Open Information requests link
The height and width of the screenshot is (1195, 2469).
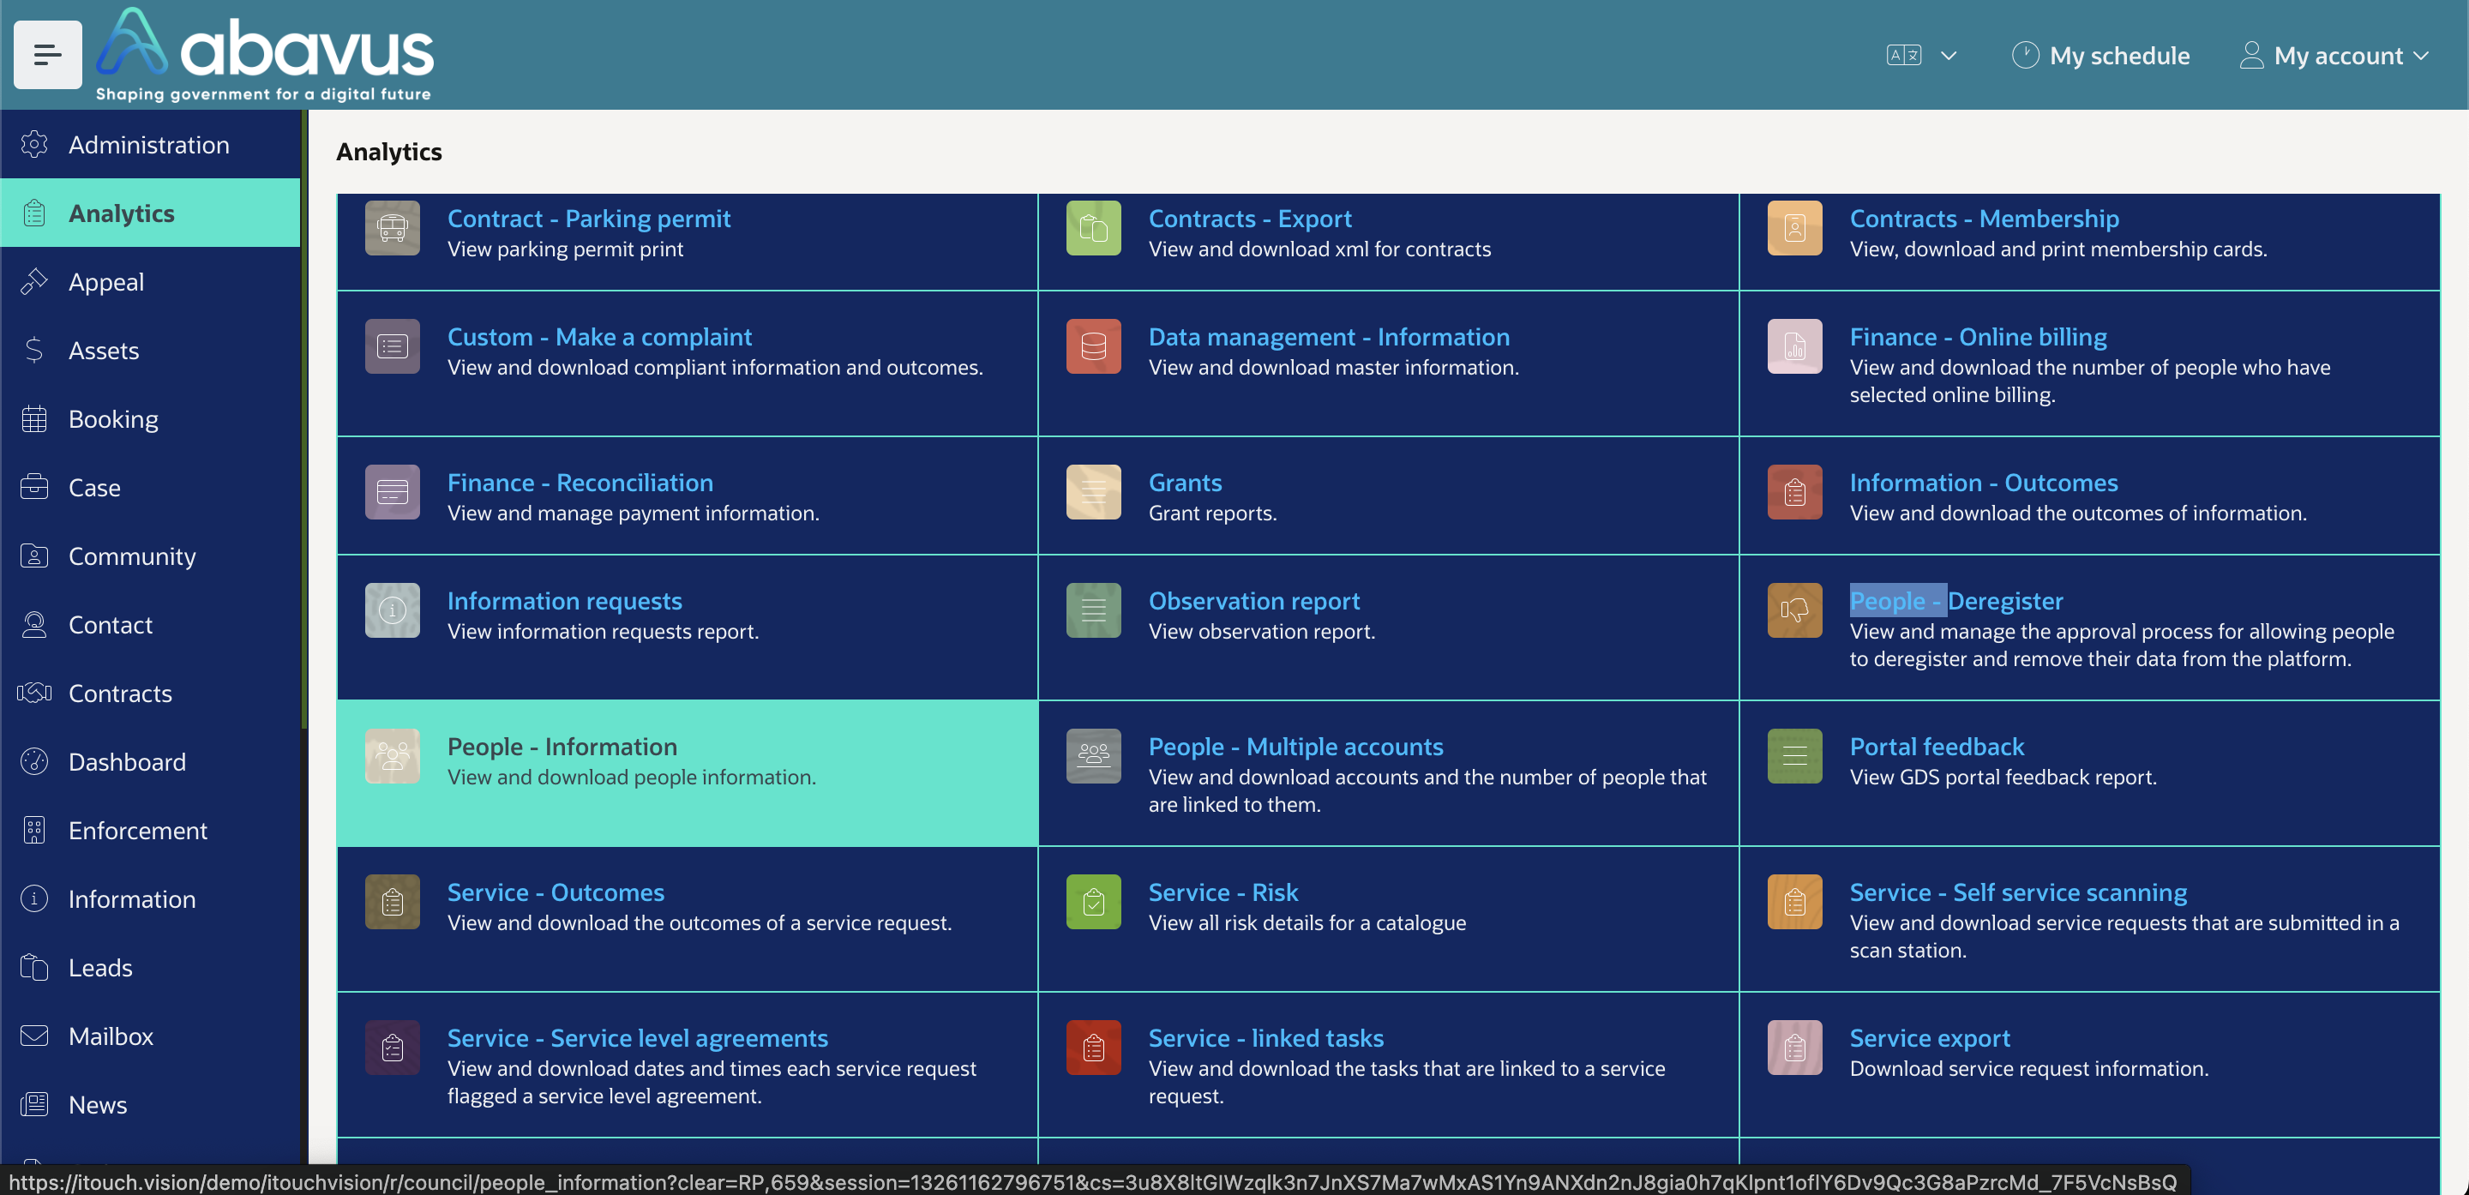pos(565,601)
